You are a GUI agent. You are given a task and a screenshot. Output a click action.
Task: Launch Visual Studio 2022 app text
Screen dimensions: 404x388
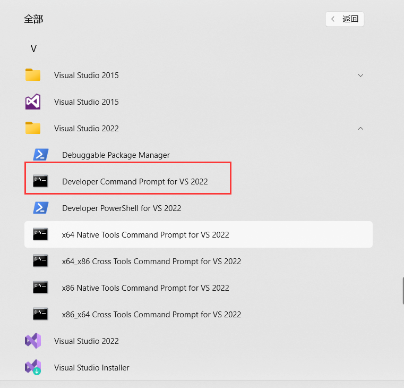(x=87, y=341)
